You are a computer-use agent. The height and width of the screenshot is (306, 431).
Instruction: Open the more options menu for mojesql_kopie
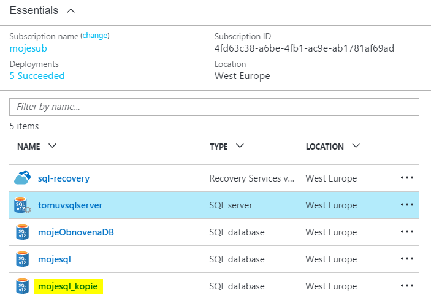pyautogui.click(x=407, y=285)
